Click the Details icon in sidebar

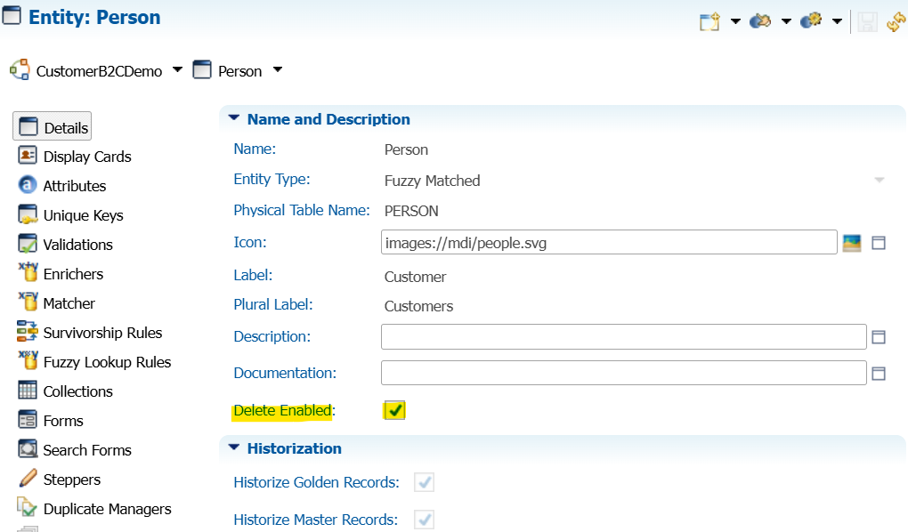click(28, 127)
